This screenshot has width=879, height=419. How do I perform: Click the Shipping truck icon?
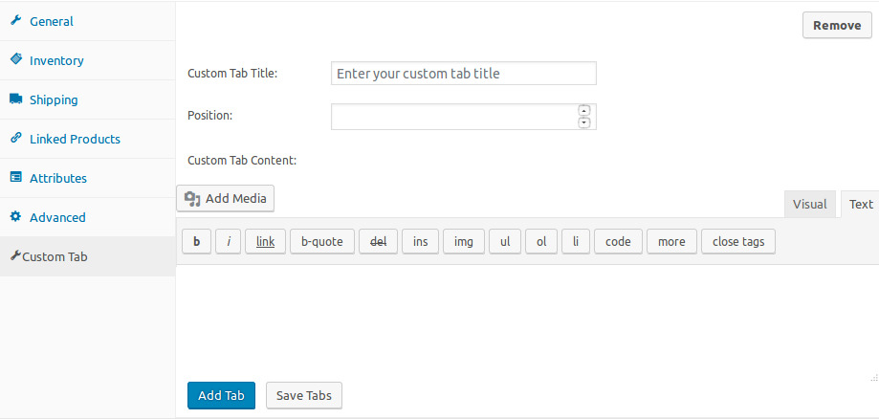coord(15,99)
